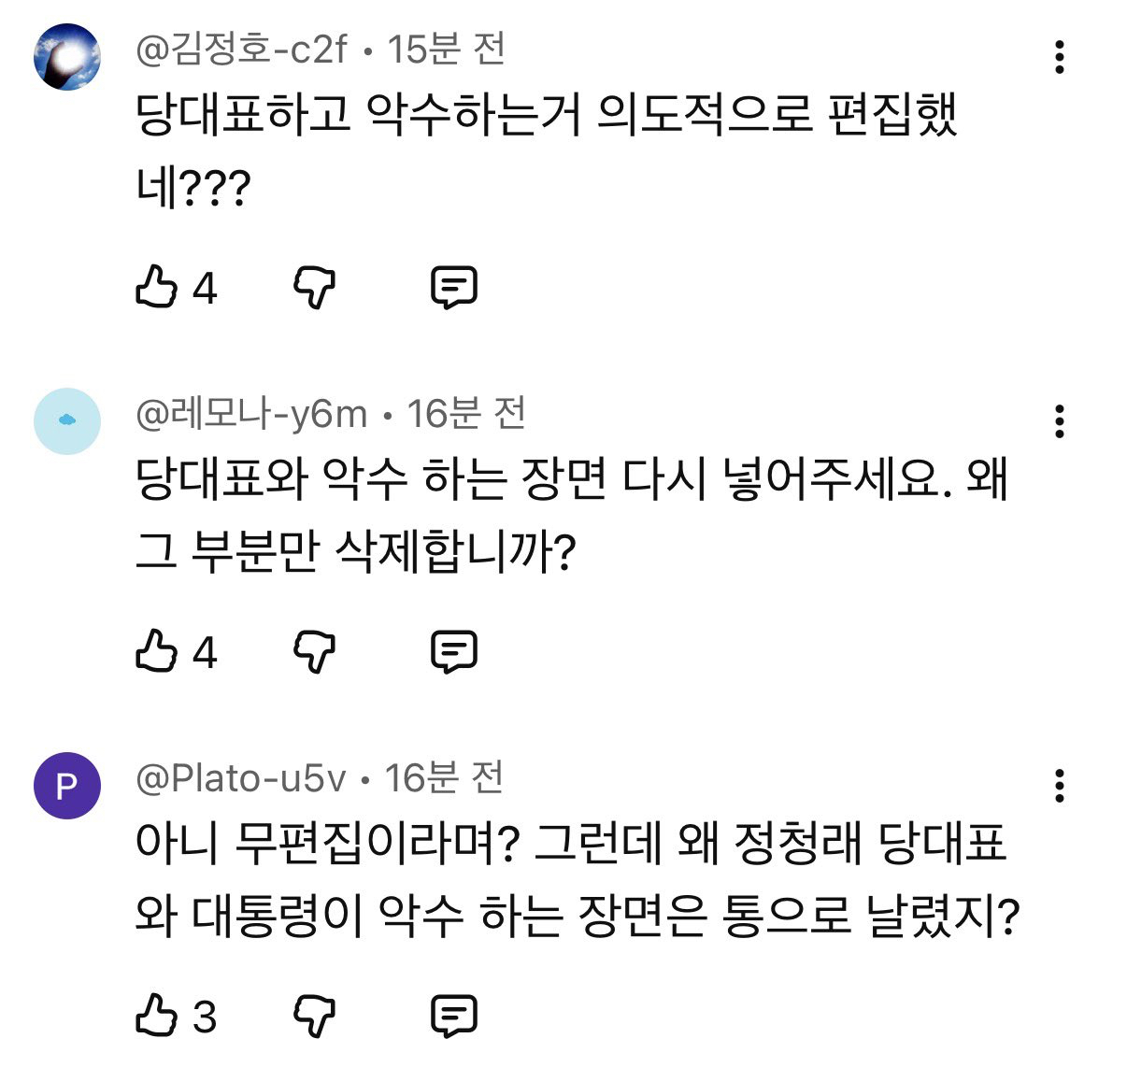This screenshot has width=1127, height=1081.
Task: Like the comment by @Plato-u5v
Action: pyautogui.click(x=156, y=1016)
